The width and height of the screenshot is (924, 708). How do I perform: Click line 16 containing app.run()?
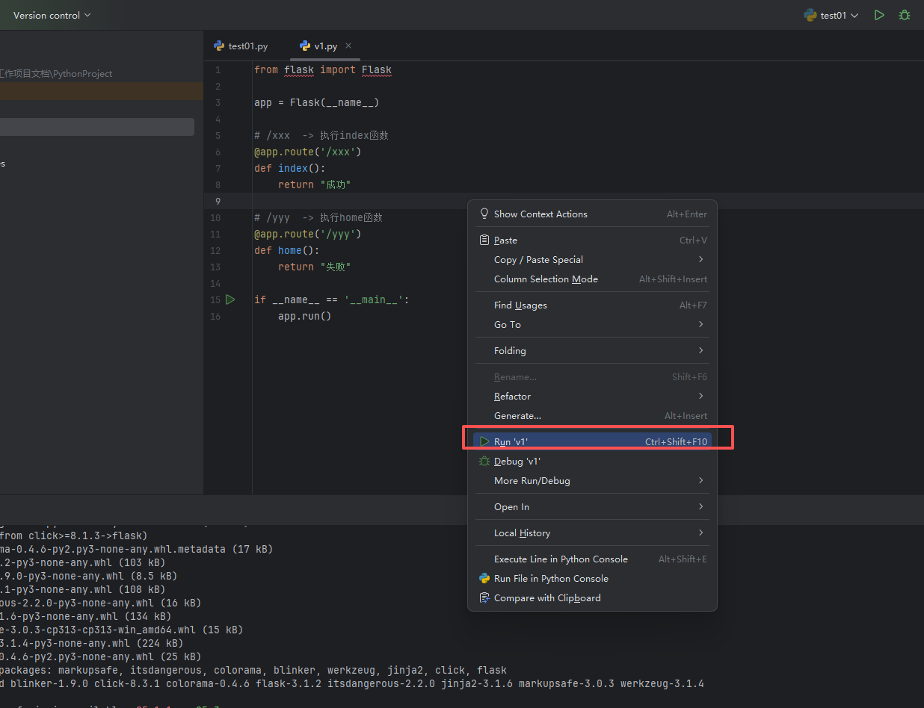pyautogui.click(x=304, y=316)
